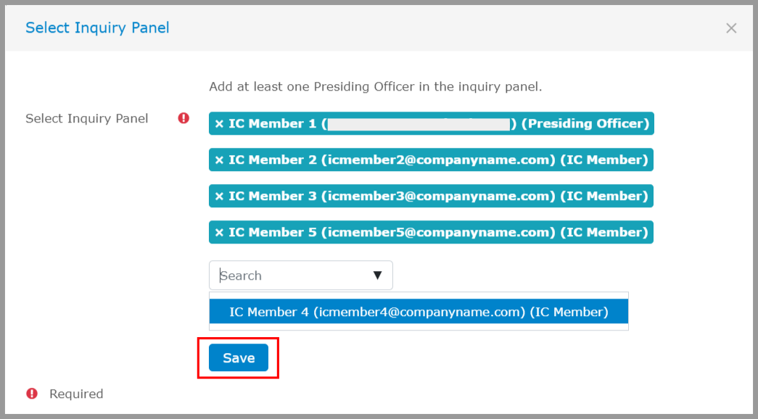758x419 pixels.
Task: Close the Select Inquiry Panel dialog
Action: [731, 28]
